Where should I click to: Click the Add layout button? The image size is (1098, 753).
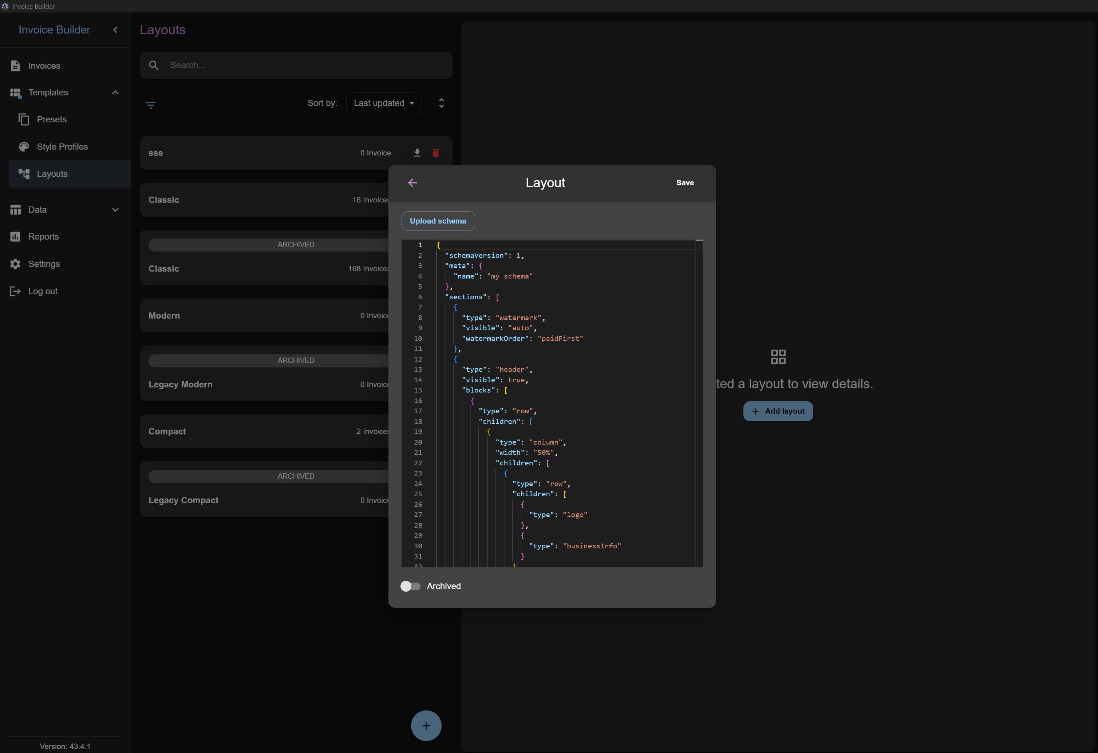(778, 411)
